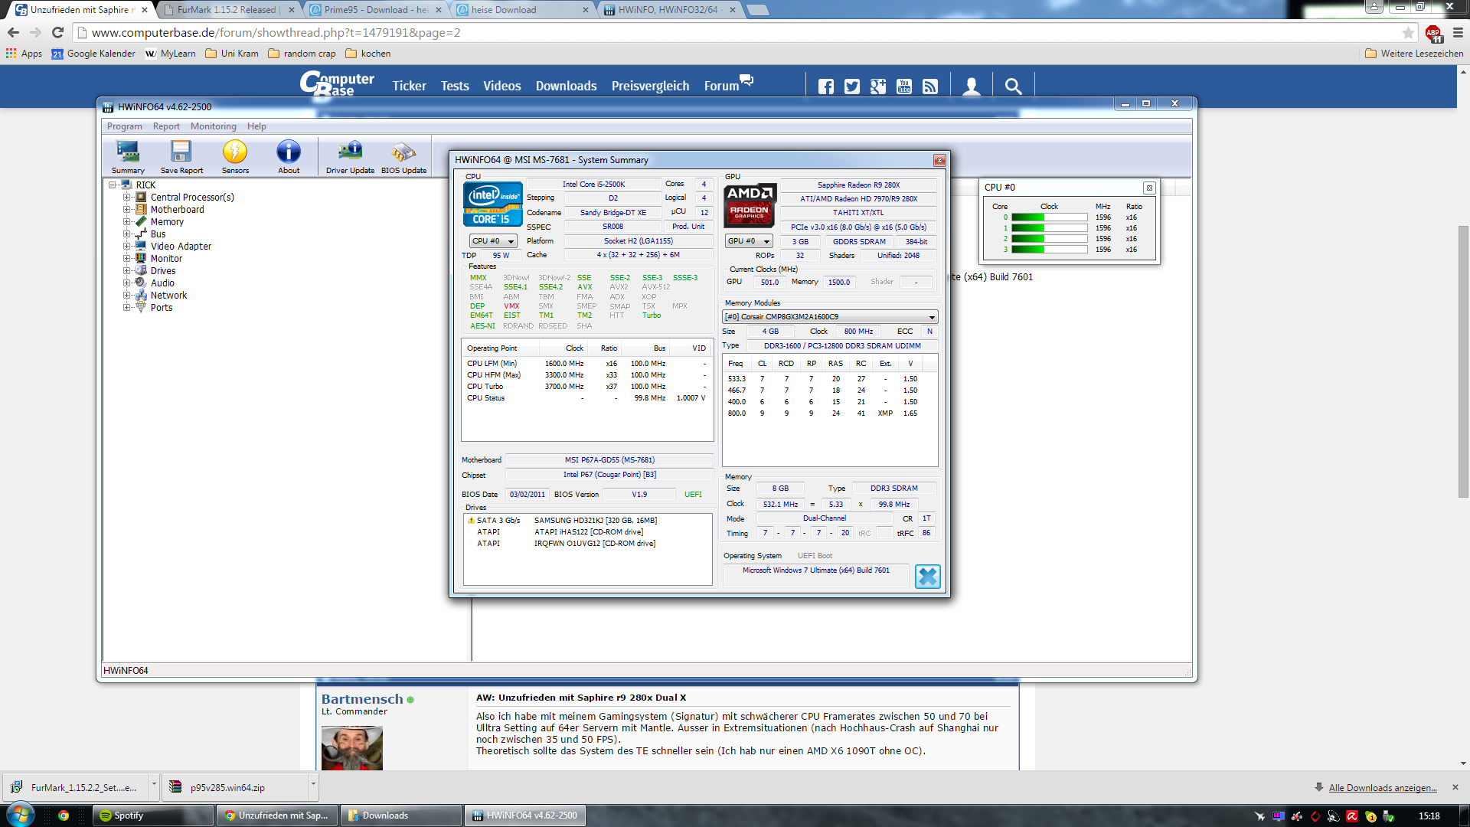Open the Summary toolbar icon in HWiNFO64
The height and width of the screenshot is (827, 1470).
(x=128, y=156)
